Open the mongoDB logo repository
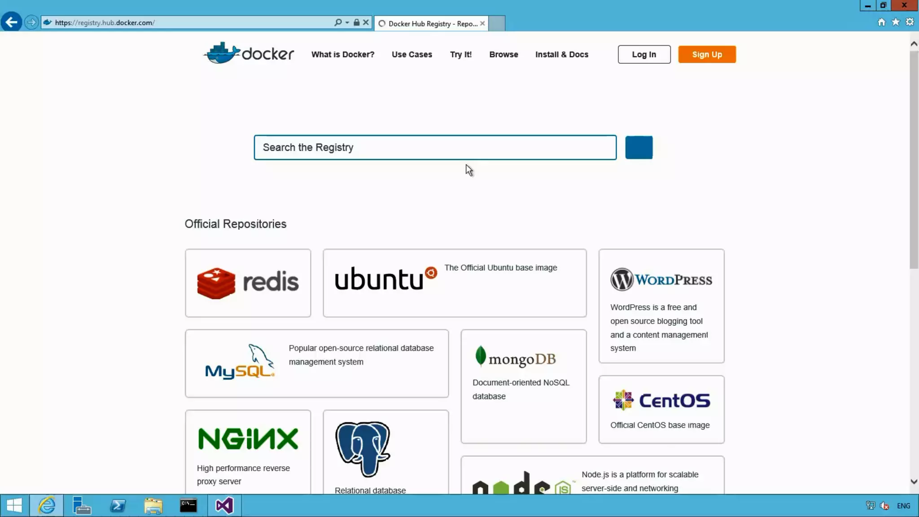This screenshot has width=919, height=517. point(515,357)
